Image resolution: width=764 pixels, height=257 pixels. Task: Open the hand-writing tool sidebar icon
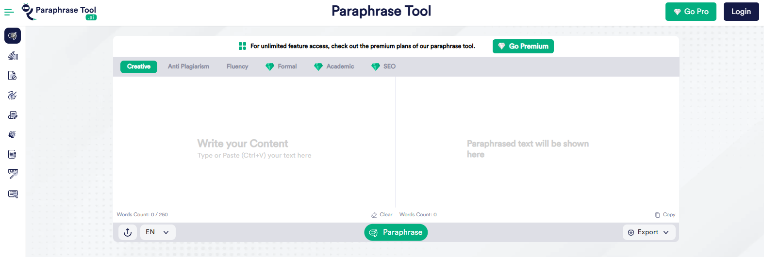(13, 56)
